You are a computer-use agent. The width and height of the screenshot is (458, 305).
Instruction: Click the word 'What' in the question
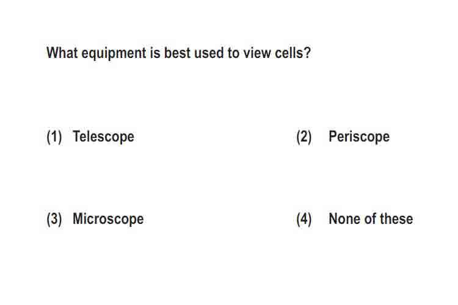tap(62, 53)
